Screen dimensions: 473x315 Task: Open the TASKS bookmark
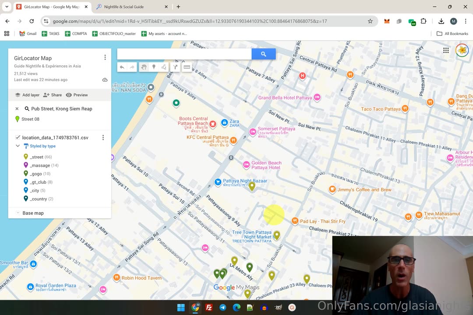(50, 34)
